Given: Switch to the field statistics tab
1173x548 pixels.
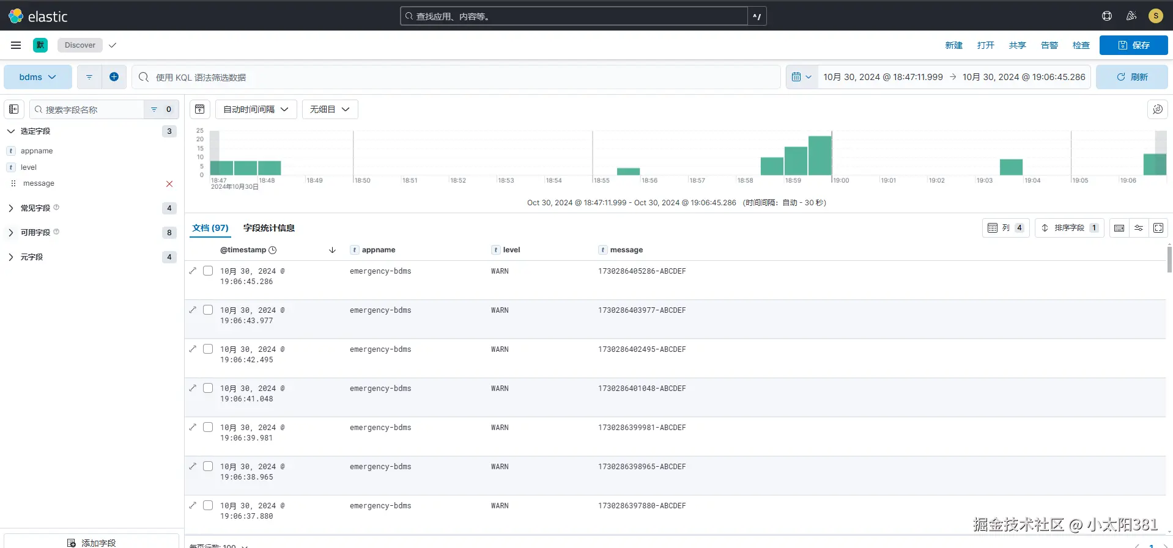Looking at the screenshot, I should [x=269, y=228].
